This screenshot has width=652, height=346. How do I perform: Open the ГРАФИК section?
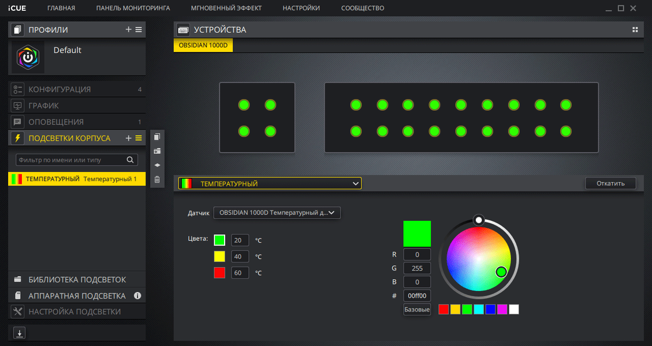tap(76, 106)
